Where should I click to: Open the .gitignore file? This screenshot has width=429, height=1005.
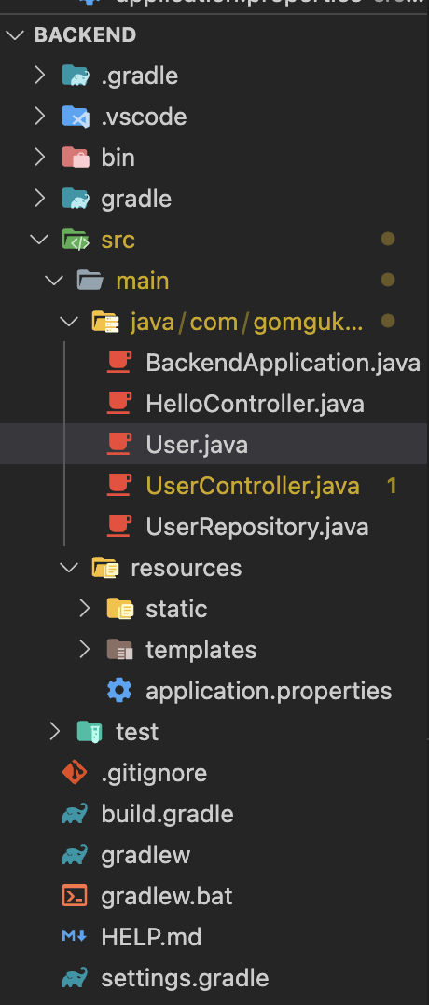[154, 773]
